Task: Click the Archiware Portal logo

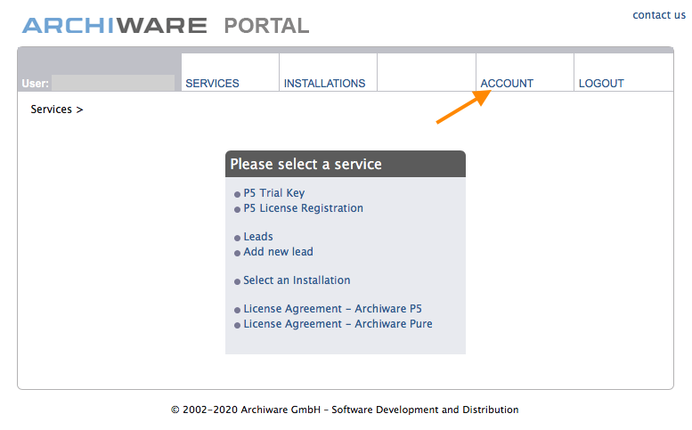Action: [x=166, y=26]
